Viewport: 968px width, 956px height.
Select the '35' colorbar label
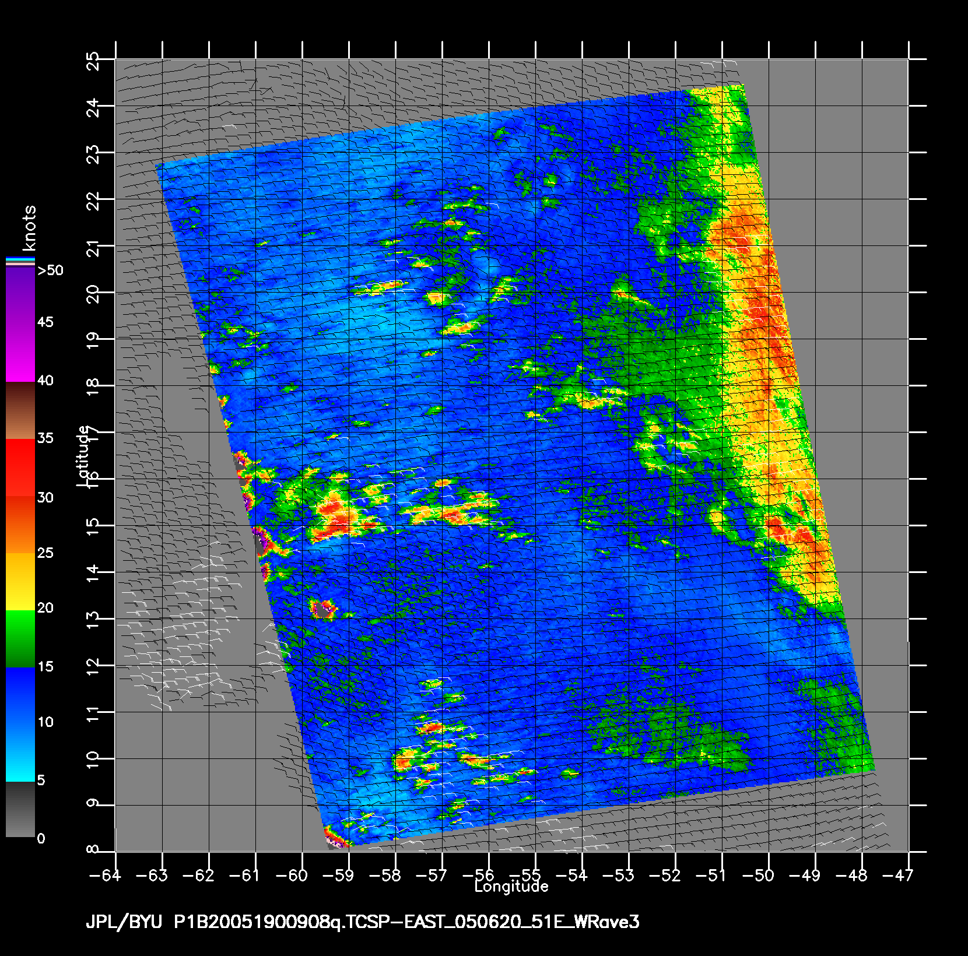(x=45, y=438)
